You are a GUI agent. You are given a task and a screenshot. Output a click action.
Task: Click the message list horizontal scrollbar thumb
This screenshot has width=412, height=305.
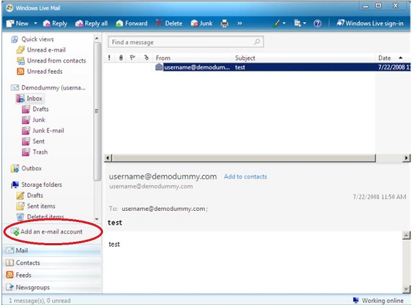(244, 158)
